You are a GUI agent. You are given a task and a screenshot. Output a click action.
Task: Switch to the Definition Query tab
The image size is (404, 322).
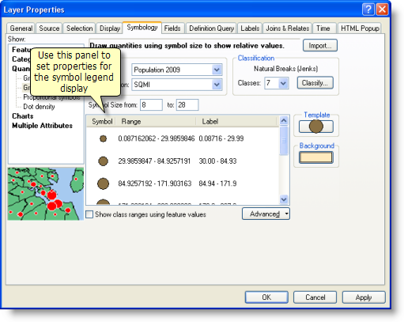[x=211, y=28]
